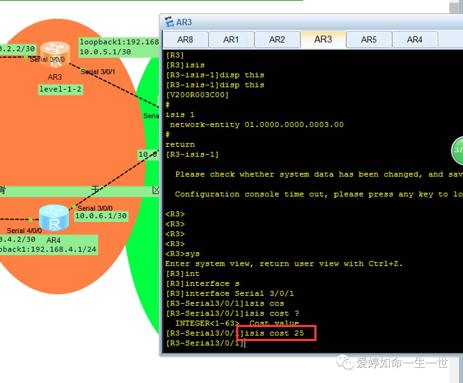This screenshot has height=383, width=463.
Task: Select the active AR3 console tab
Action: [323, 39]
